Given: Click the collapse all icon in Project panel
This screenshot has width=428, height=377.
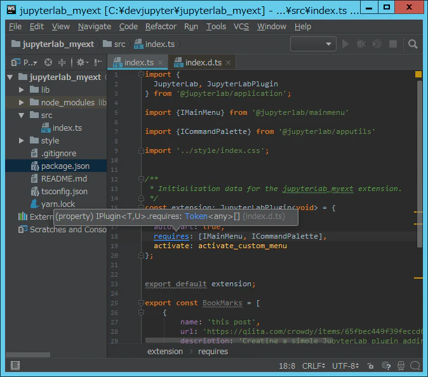Looking at the screenshot, I should [62, 62].
